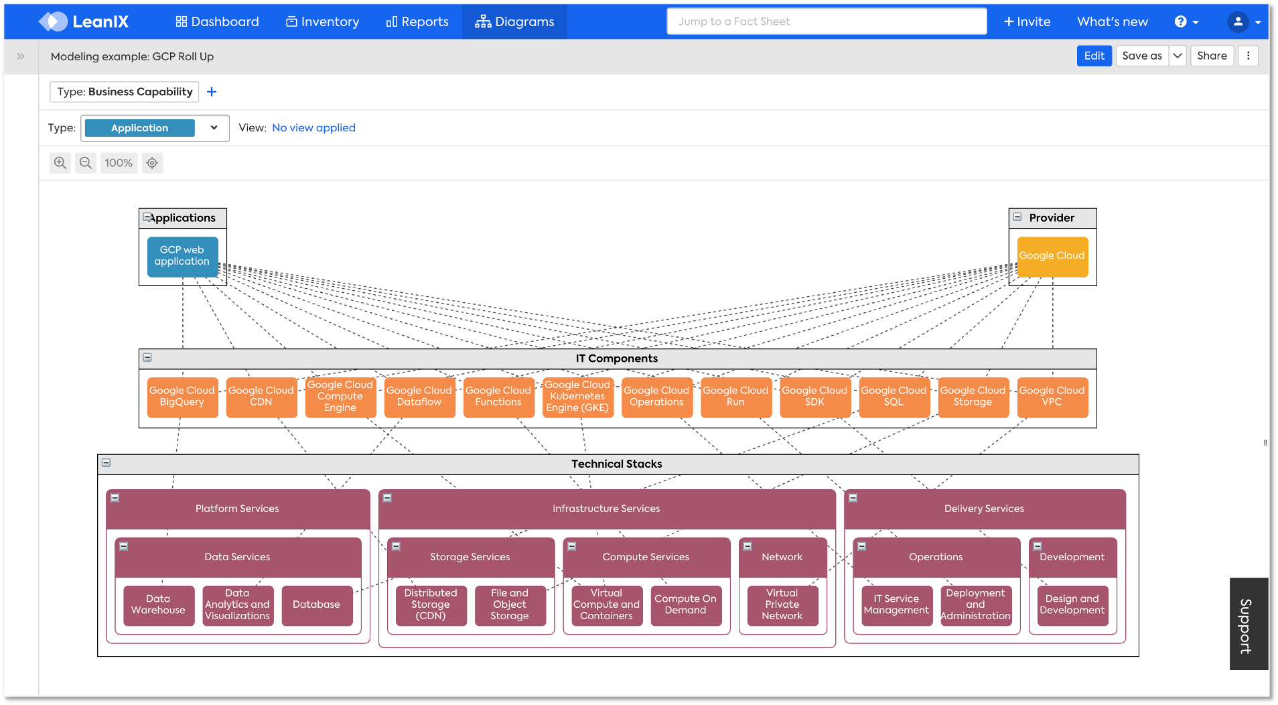Select the GCP web application node
This screenshot has height=705, width=1278.
[x=182, y=256]
